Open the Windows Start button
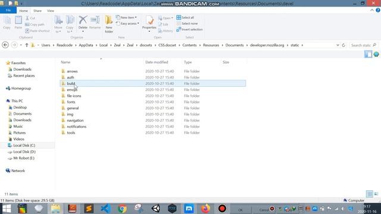 pyautogui.click(x=7, y=209)
